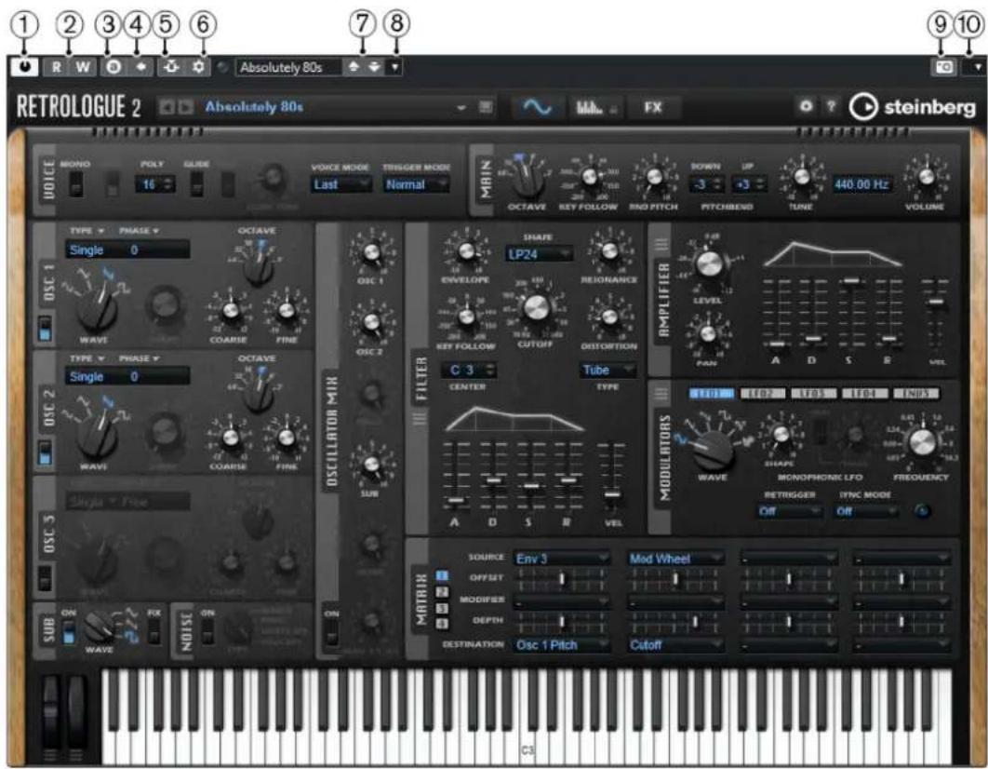Image resolution: width=988 pixels, height=769 pixels.
Task: Open LFO Sync Mode dropdown Off
Action: tap(866, 511)
